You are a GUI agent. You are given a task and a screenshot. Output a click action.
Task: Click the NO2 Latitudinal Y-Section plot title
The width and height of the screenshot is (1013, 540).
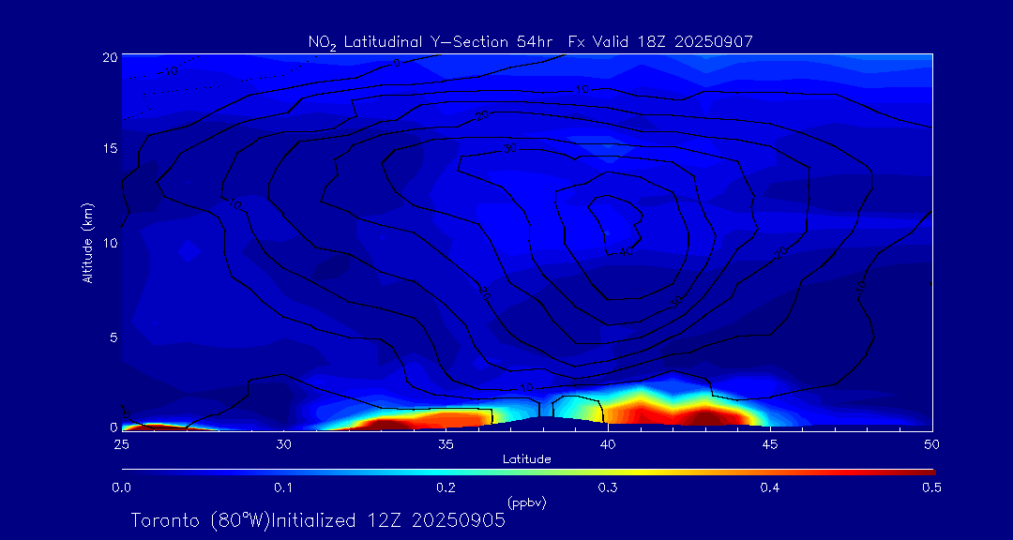click(530, 41)
